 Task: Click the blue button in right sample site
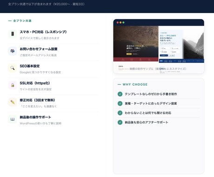coord(164,55)
